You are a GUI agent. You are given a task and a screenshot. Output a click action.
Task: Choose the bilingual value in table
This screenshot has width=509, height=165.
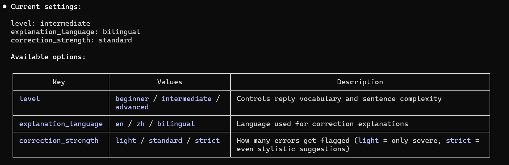click(176, 124)
